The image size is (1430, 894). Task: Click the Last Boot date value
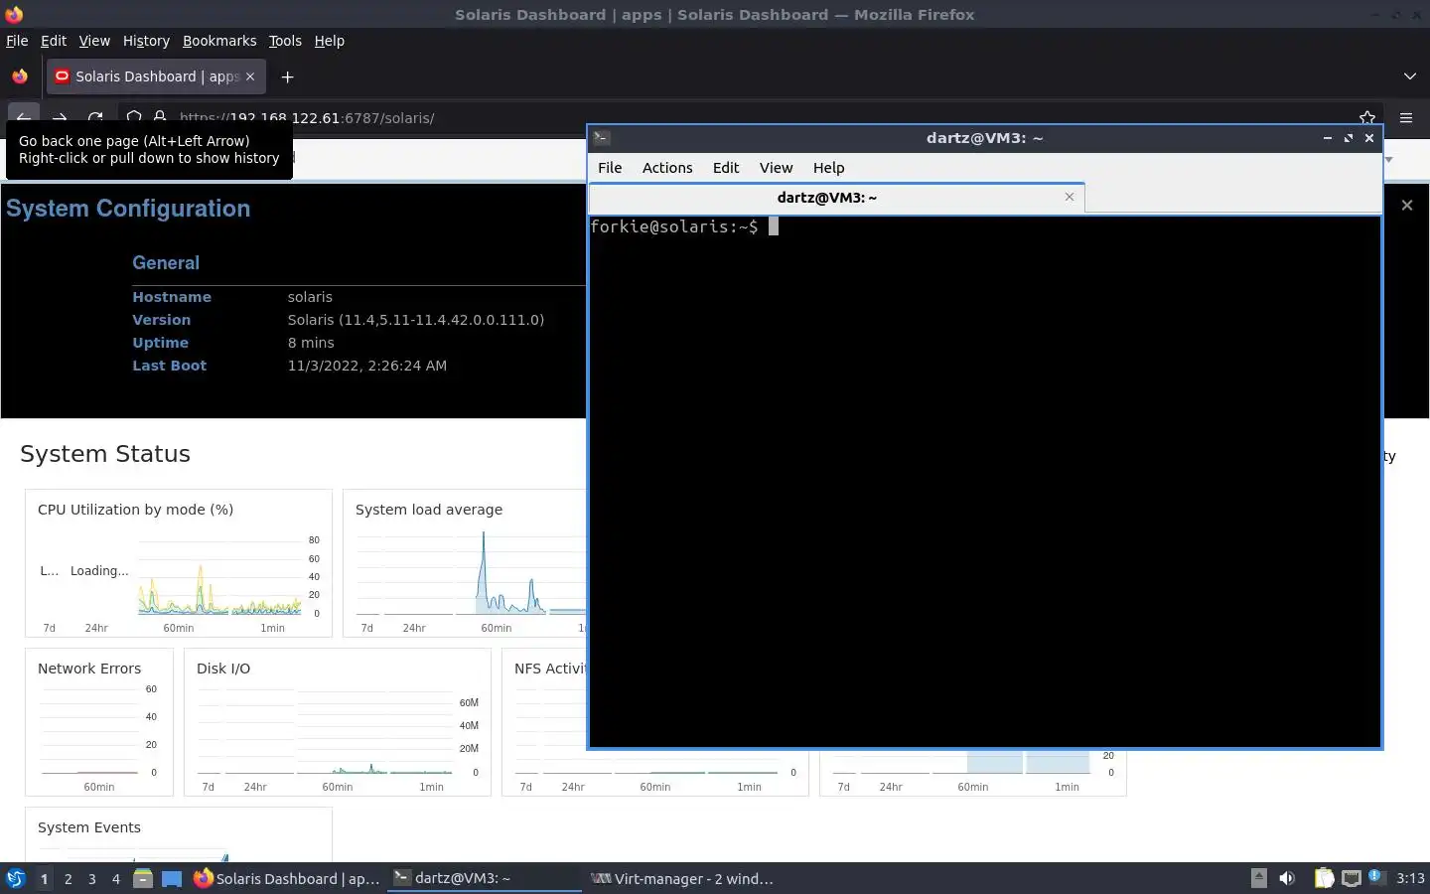367,366
